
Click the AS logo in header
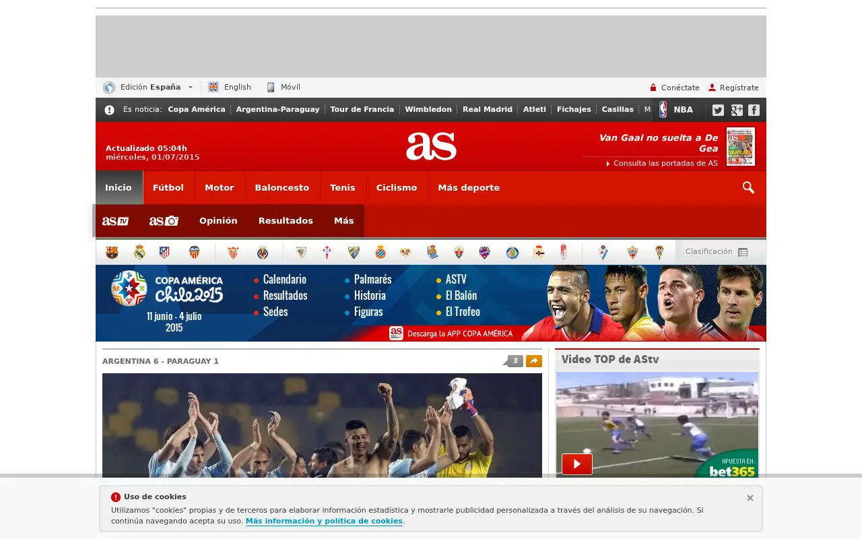(431, 146)
